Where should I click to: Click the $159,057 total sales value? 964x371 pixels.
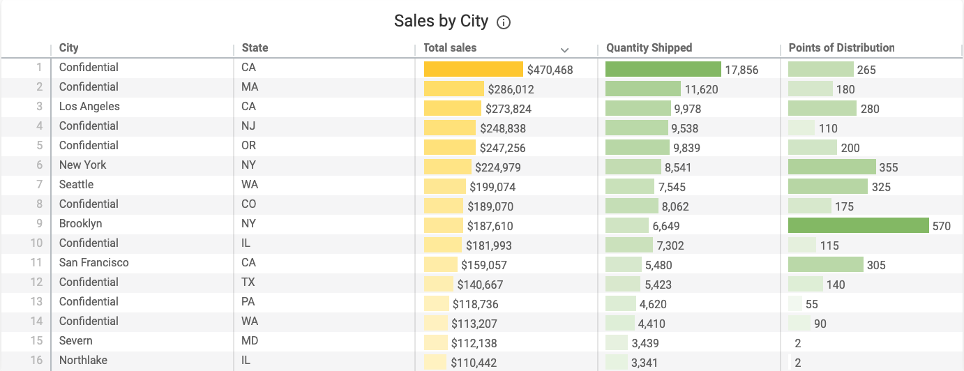pyautogui.click(x=484, y=265)
